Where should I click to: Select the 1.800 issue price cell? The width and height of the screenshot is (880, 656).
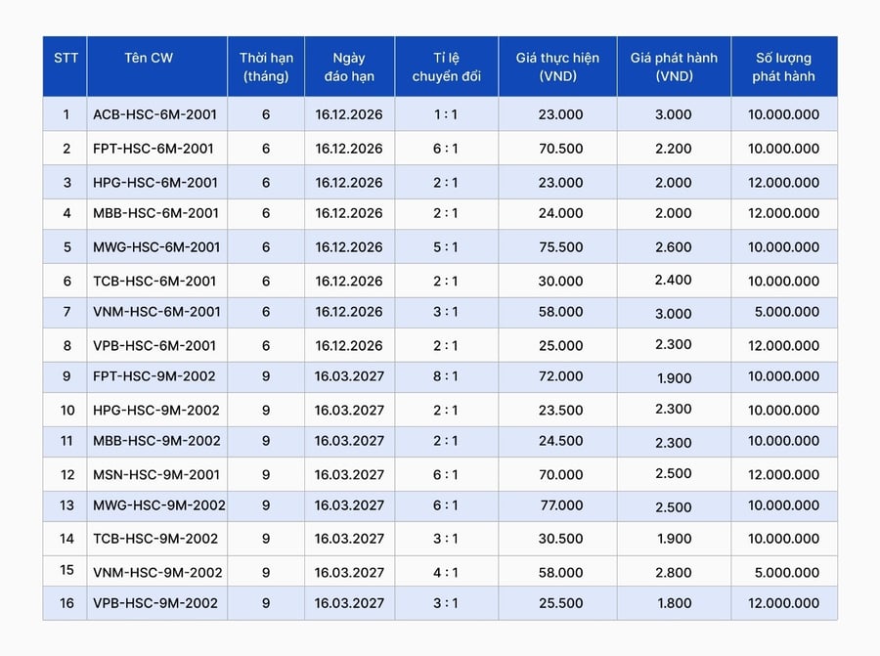[674, 603]
